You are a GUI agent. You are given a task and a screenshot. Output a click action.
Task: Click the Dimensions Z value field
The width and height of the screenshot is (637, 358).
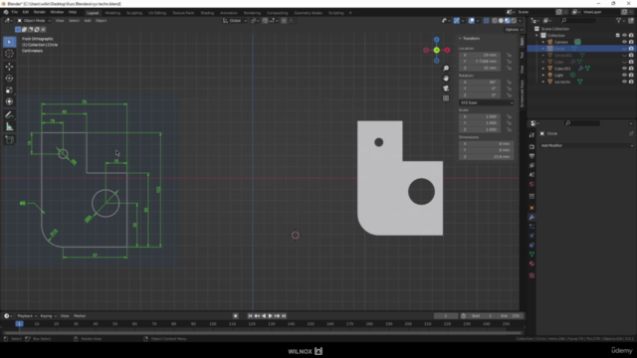point(487,157)
